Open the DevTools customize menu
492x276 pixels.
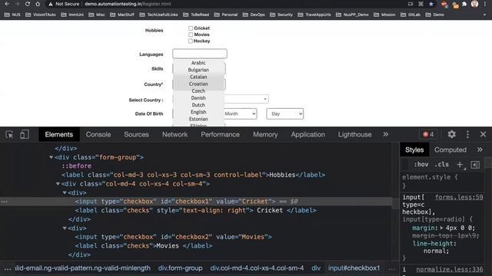coord(467,135)
